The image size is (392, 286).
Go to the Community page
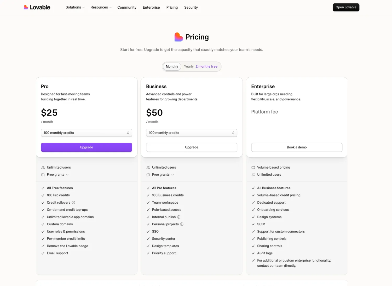[127, 7]
